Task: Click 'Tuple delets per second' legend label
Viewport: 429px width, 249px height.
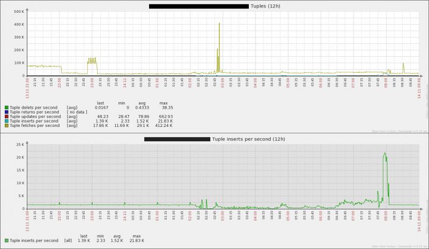Action: click(34, 108)
